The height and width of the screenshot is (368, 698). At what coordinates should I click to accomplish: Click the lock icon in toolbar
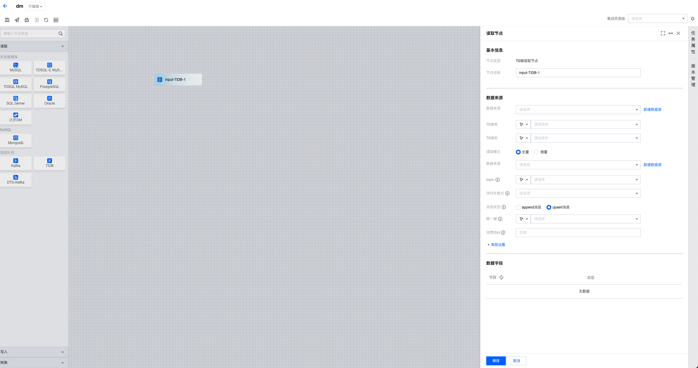pos(27,20)
